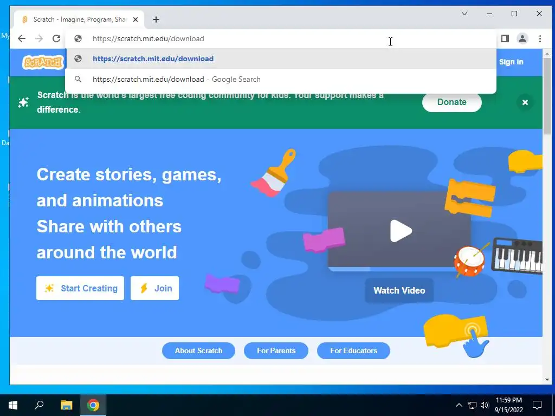
Task: Show hidden system tray icons
Action: (459, 405)
